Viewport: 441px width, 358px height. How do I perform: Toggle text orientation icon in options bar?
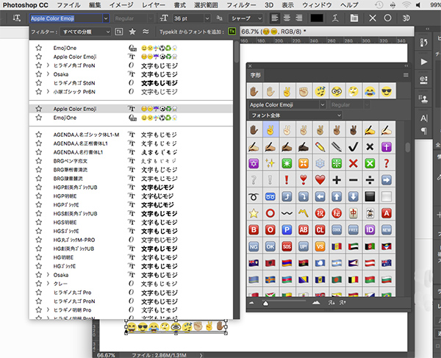pyautogui.click(x=17, y=18)
